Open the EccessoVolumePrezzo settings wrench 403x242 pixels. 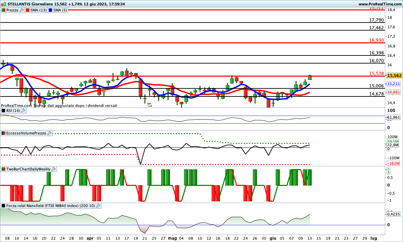coord(50,133)
